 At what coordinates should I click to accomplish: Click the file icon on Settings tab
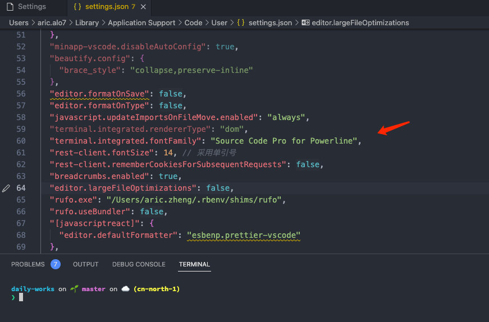pyautogui.click(x=10, y=7)
